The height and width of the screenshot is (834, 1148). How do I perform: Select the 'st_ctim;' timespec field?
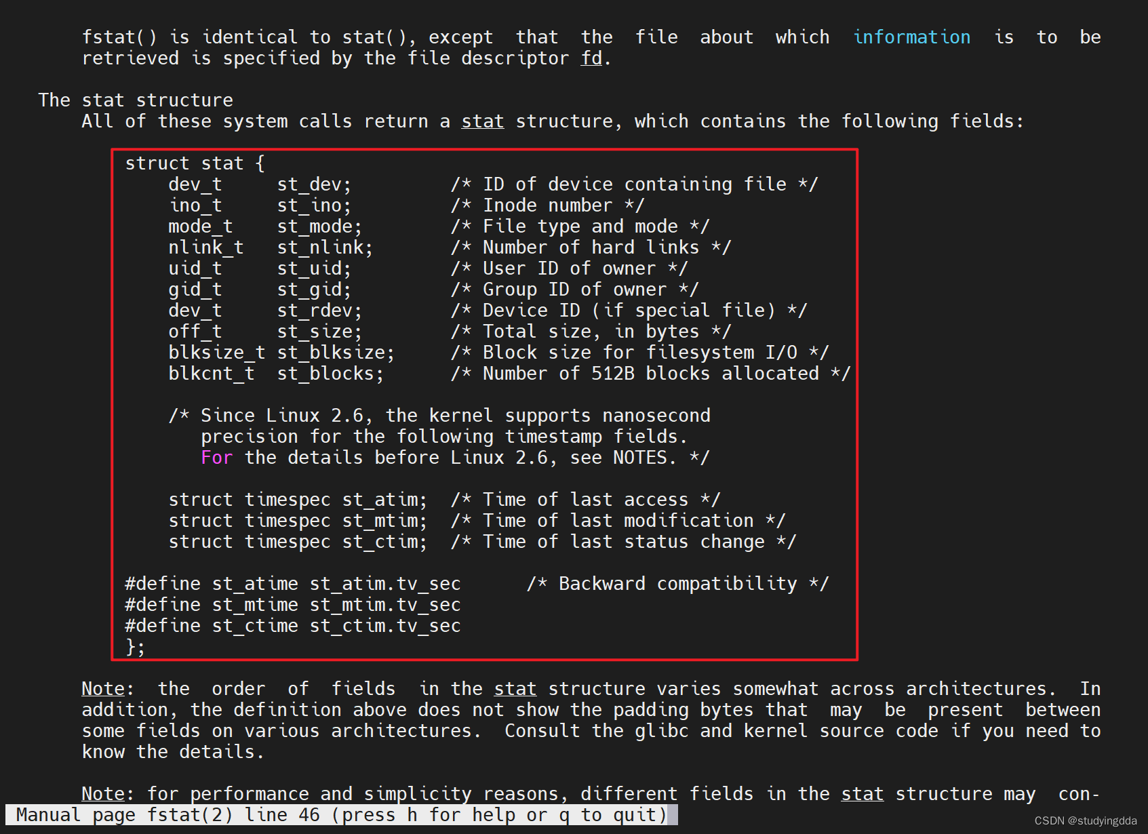tap(385, 542)
